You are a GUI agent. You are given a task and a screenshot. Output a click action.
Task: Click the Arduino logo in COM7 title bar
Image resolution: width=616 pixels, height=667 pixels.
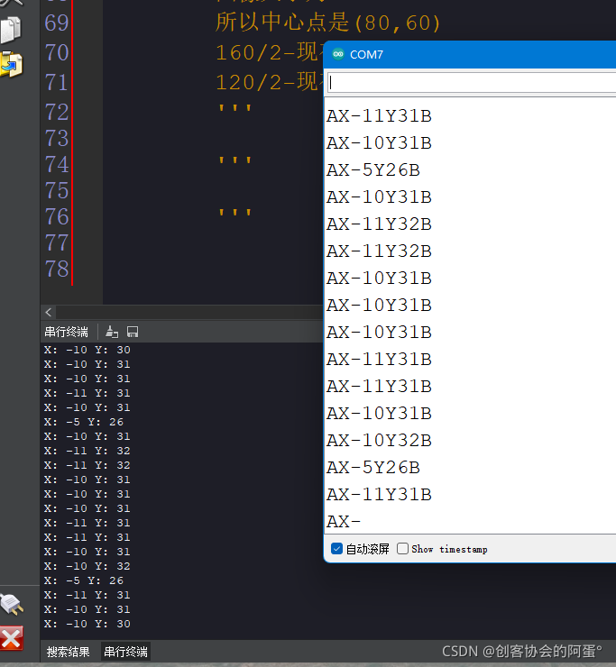pyautogui.click(x=338, y=54)
